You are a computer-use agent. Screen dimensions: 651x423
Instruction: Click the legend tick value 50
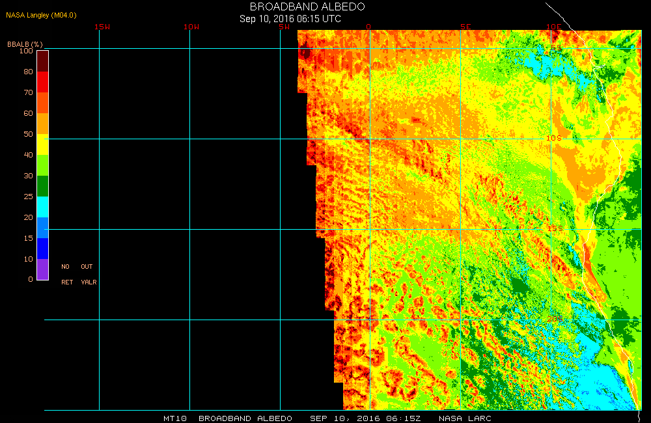click(x=28, y=134)
